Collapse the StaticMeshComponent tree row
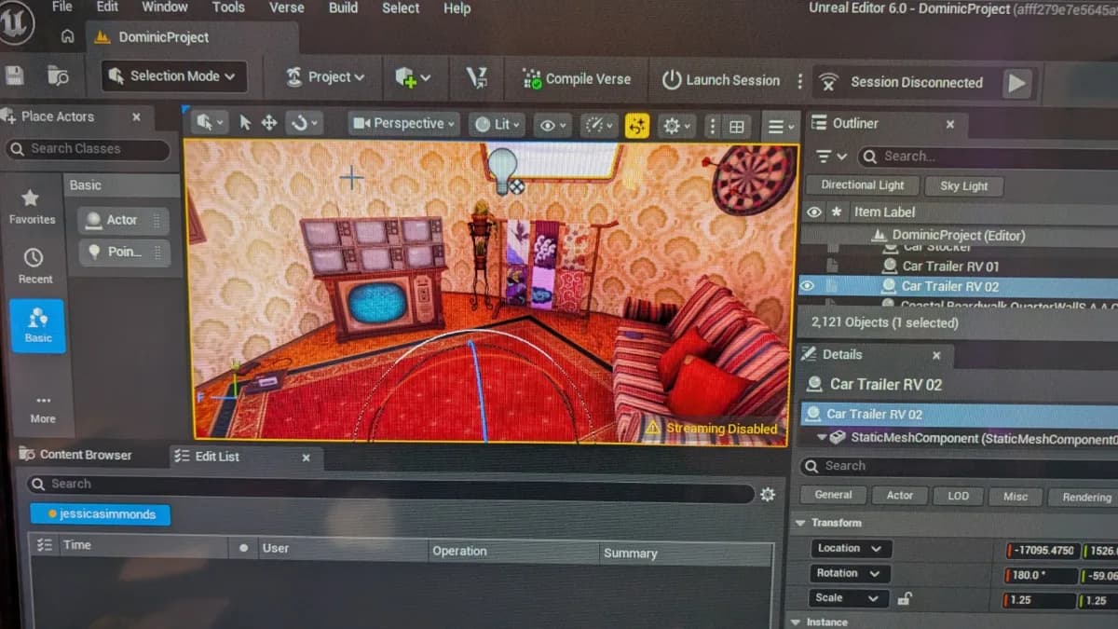Image resolution: width=1118 pixels, height=629 pixels. (822, 437)
